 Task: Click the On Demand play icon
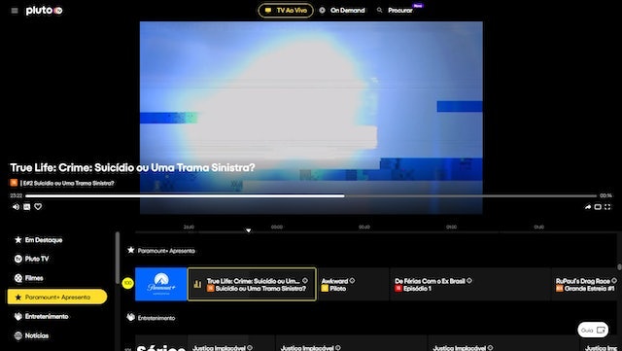pyautogui.click(x=322, y=11)
